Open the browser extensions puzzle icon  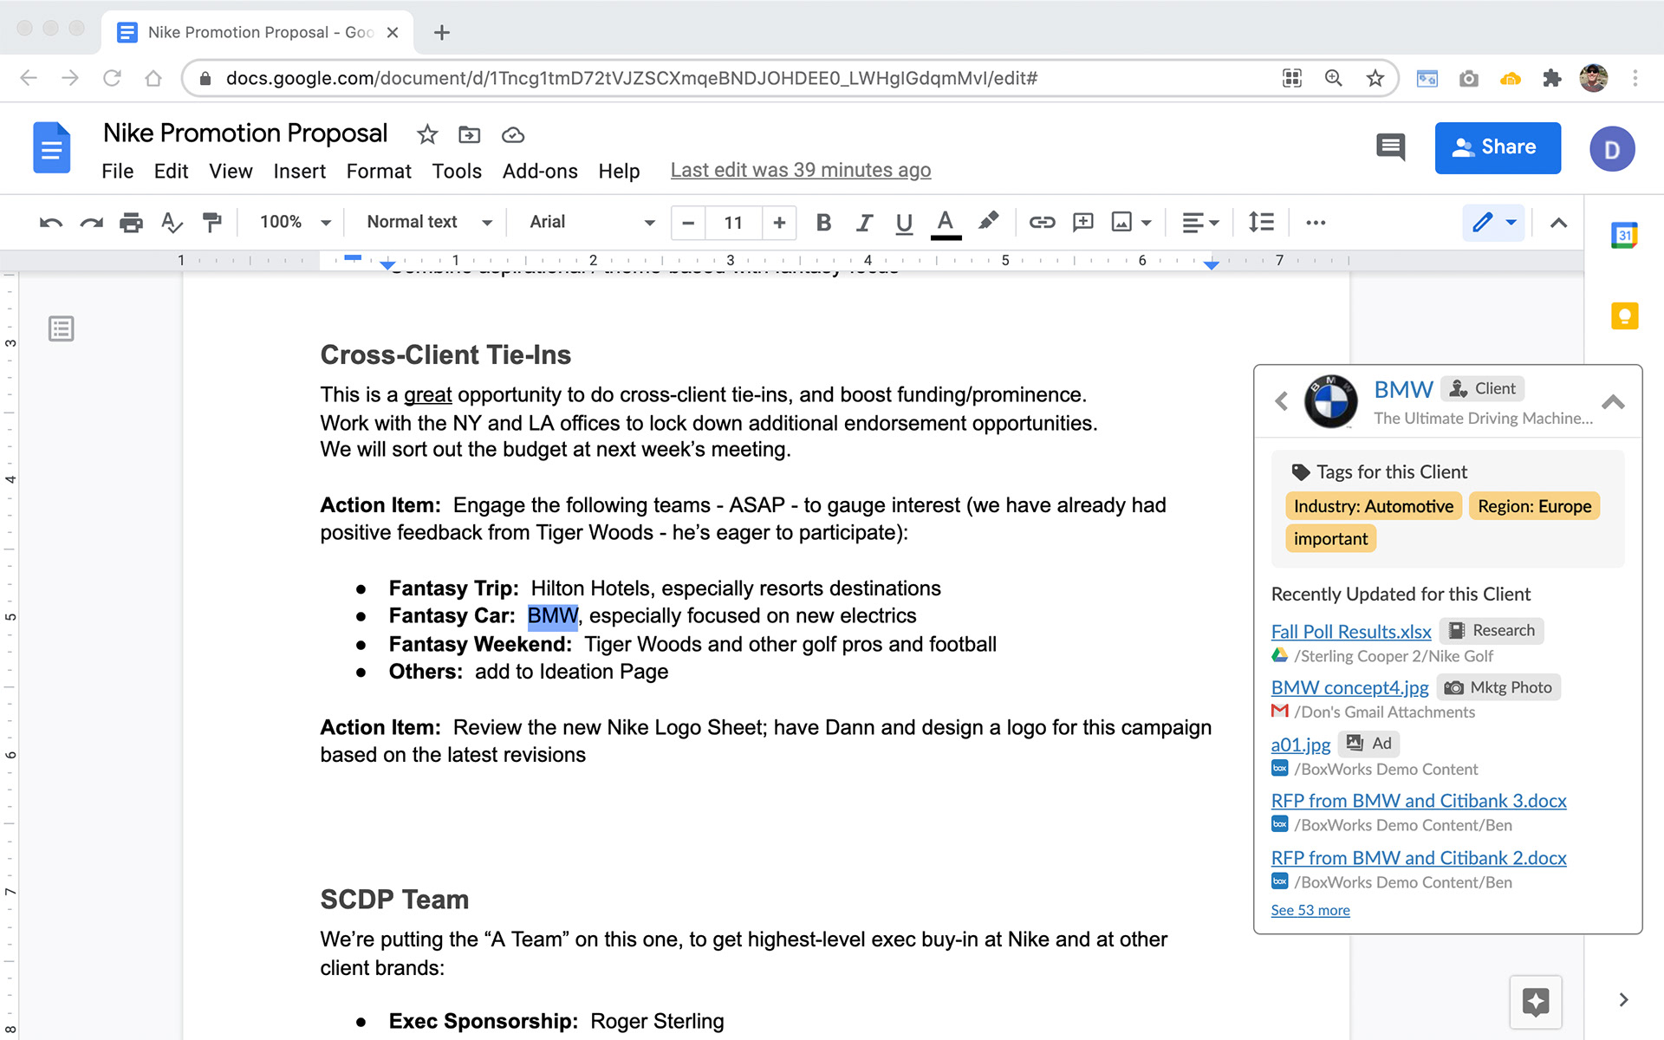click(1552, 78)
